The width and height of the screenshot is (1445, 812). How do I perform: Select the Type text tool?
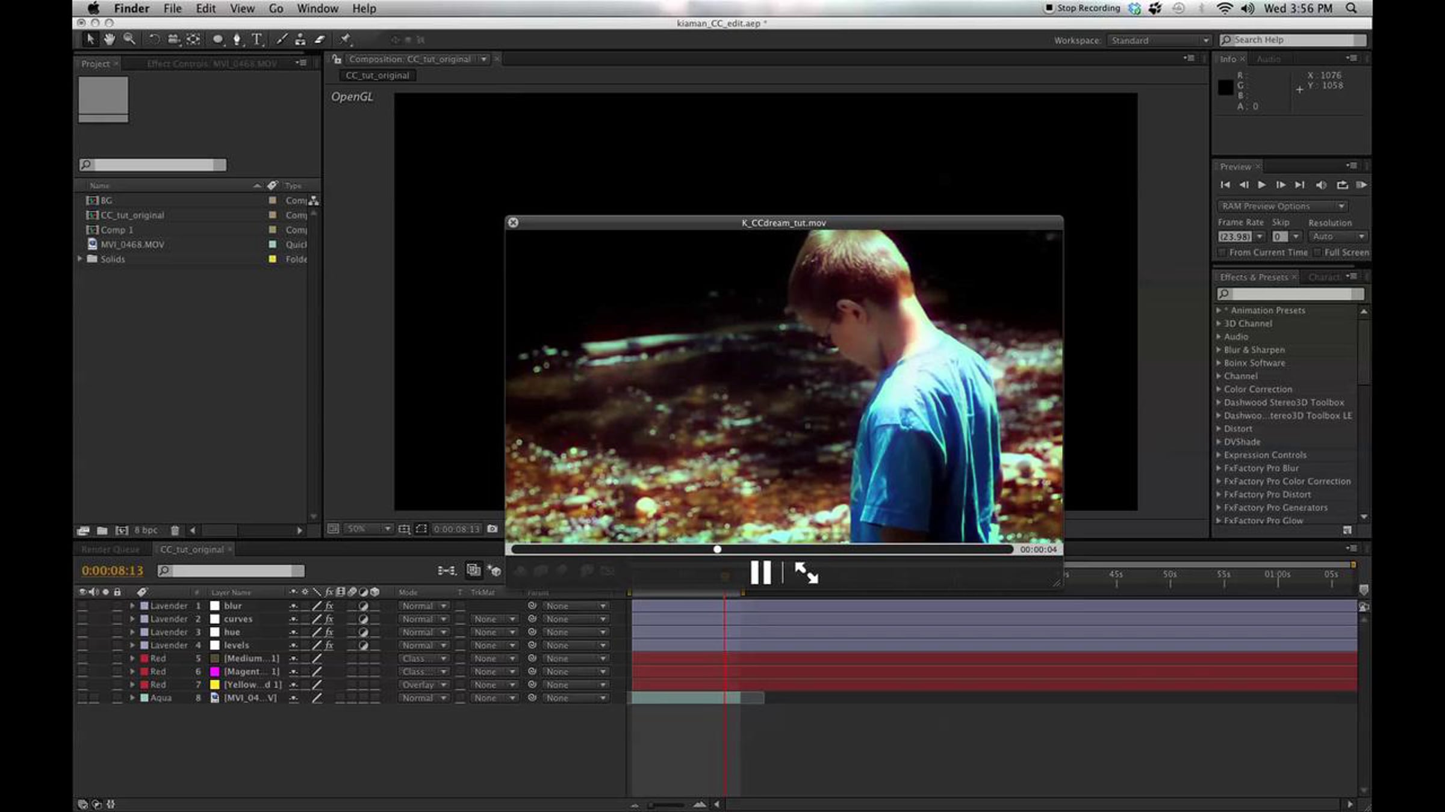(x=257, y=40)
